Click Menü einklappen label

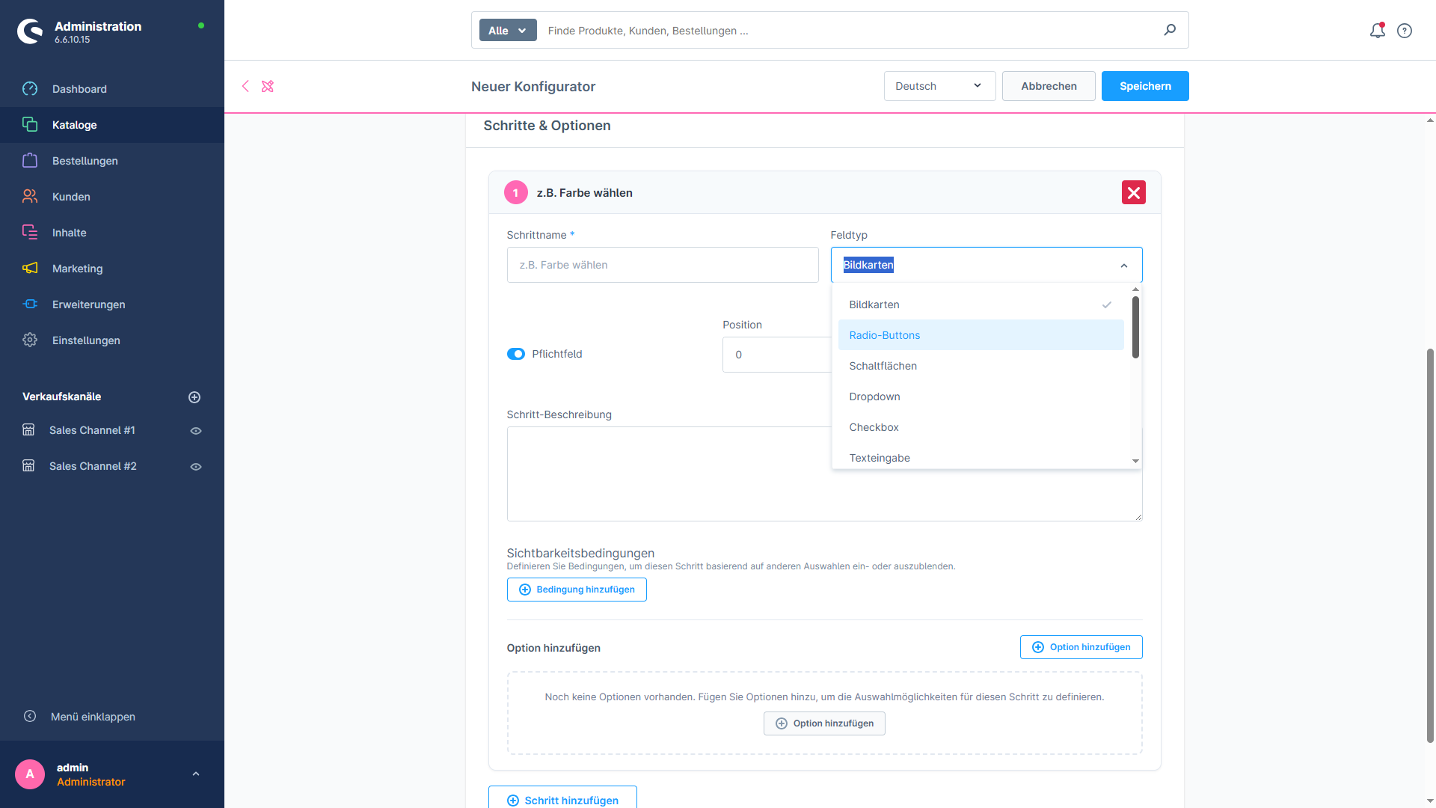(x=93, y=717)
